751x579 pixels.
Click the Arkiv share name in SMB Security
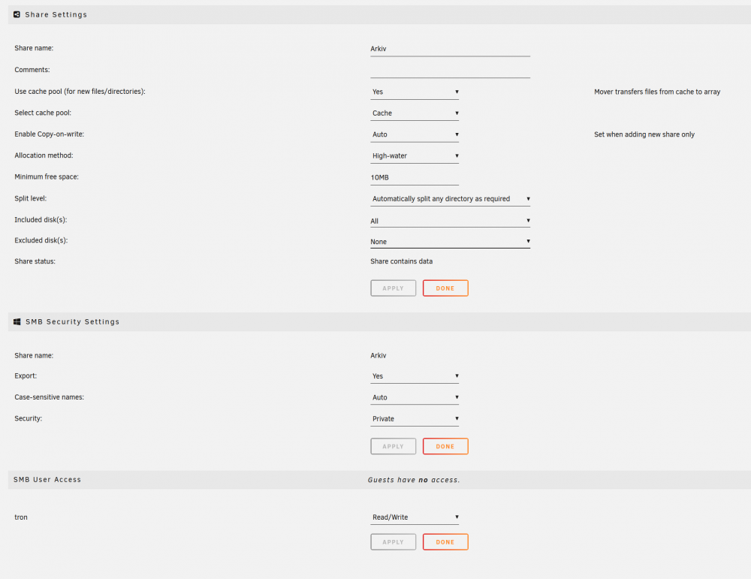coord(379,355)
